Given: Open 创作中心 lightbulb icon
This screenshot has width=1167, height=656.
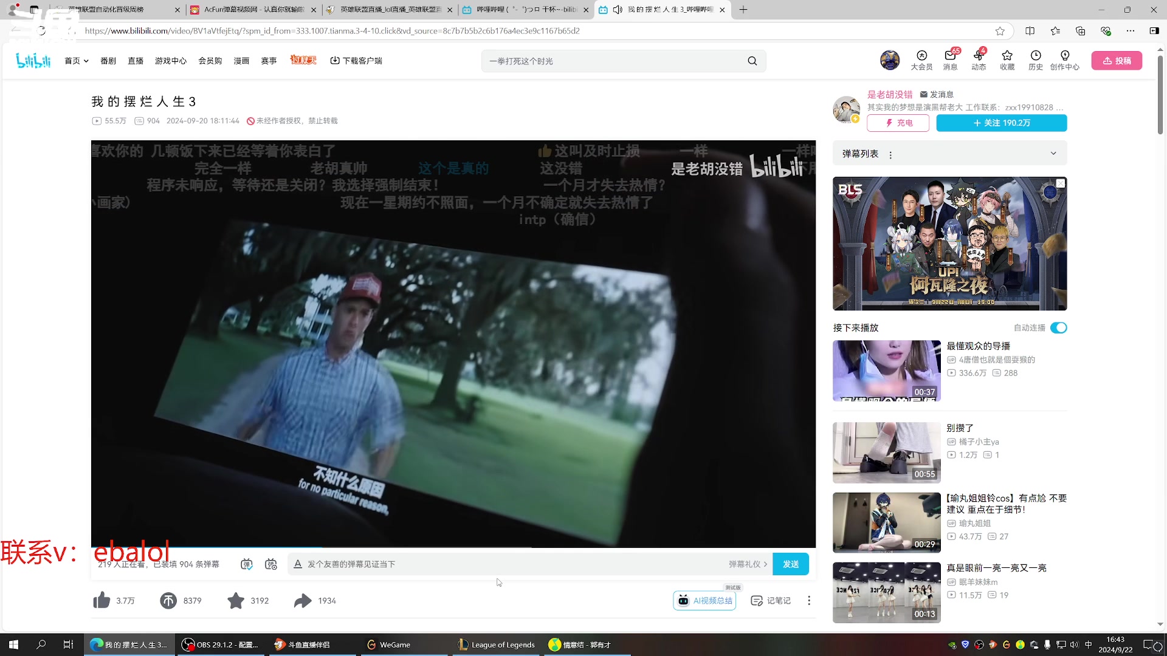Looking at the screenshot, I should [x=1065, y=60].
